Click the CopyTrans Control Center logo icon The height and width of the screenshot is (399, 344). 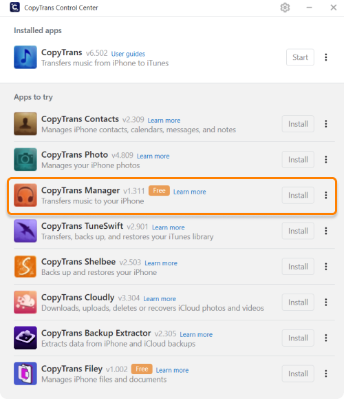click(14, 7)
